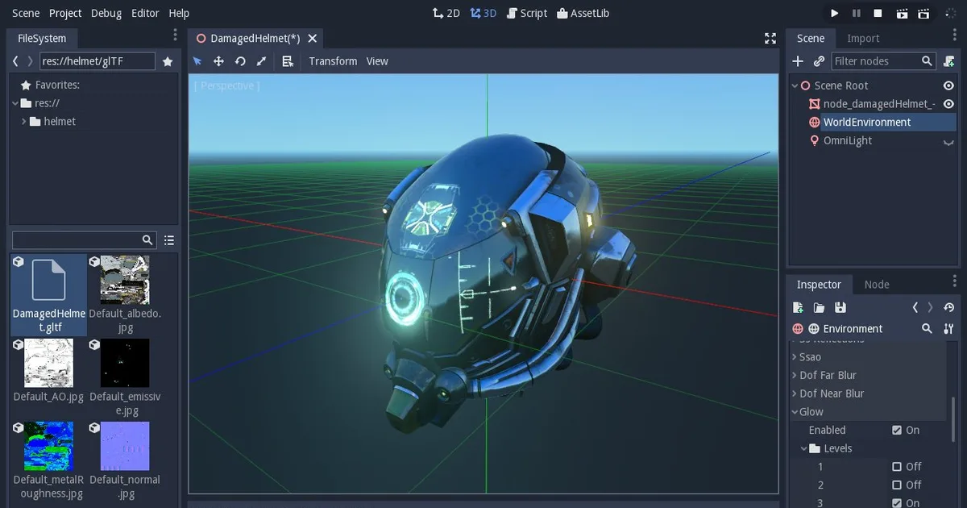The height and width of the screenshot is (508, 967).
Task: Collapse the Glow section
Action: coord(794,412)
